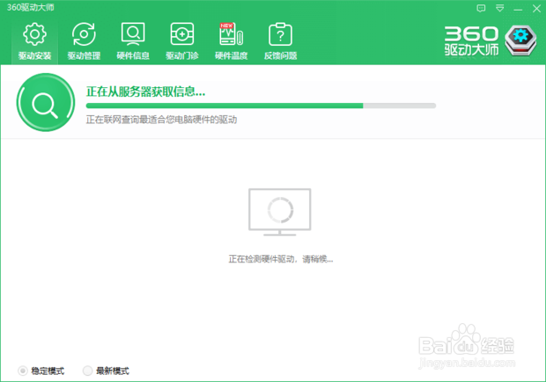Switch to 驱动管理 tab
This screenshot has height=382, width=546.
tap(84, 41)
